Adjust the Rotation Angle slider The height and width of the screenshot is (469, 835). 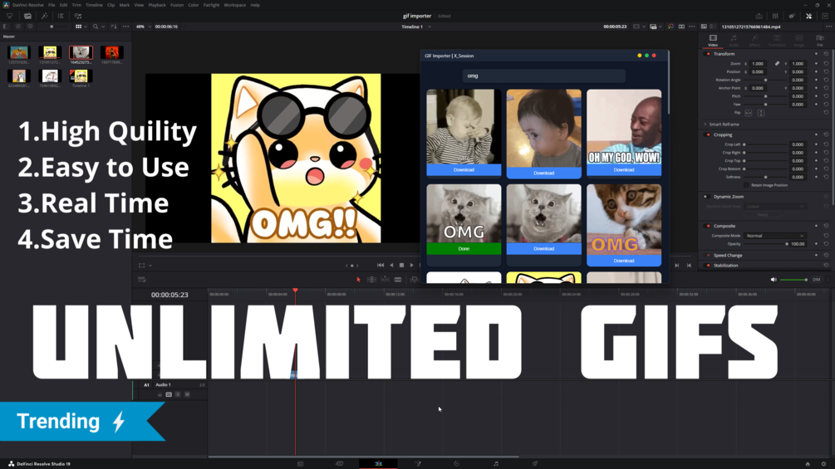tap(766, 80)
